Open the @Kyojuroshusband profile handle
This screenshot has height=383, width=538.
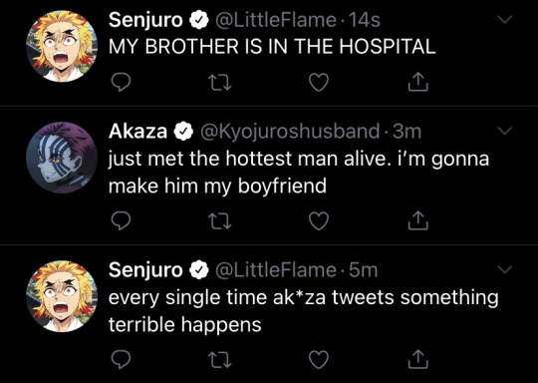pyautogui.click(x=290, y=132)
